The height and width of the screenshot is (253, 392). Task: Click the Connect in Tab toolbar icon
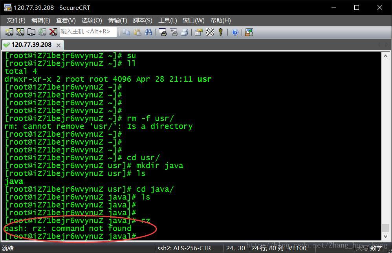coord(31,32)
